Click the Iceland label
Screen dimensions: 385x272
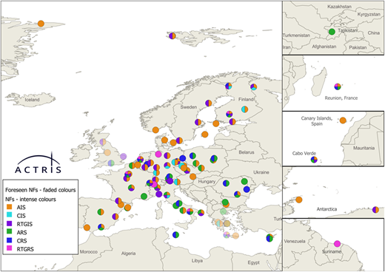(x=33, y=100)
